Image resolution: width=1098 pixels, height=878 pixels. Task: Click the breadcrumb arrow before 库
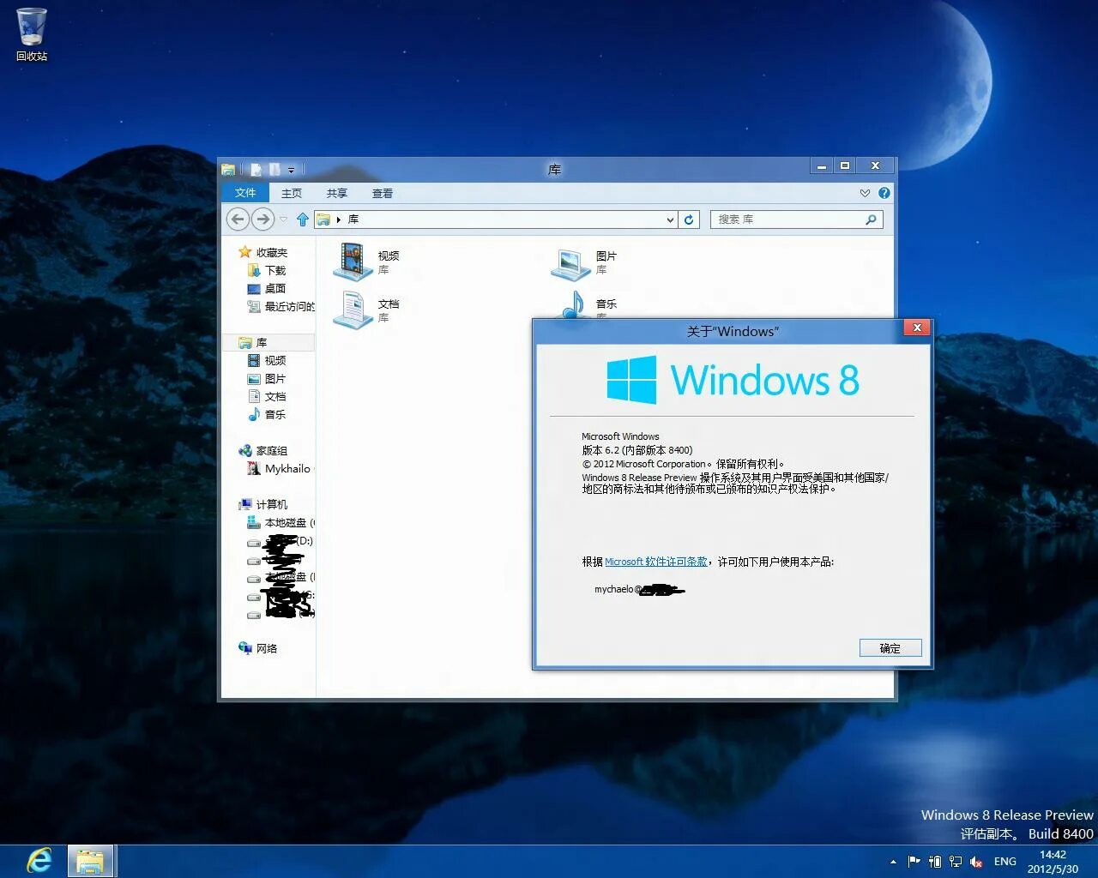click(339, 219)
